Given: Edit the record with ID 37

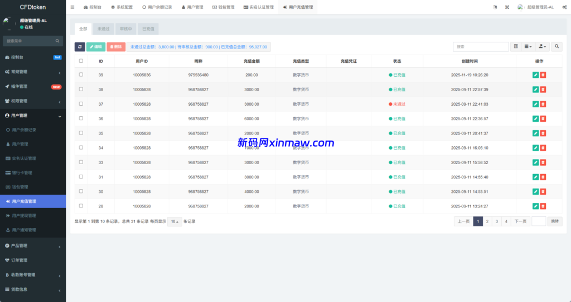Looking at the screenshot, I should [x=535, y=104].
